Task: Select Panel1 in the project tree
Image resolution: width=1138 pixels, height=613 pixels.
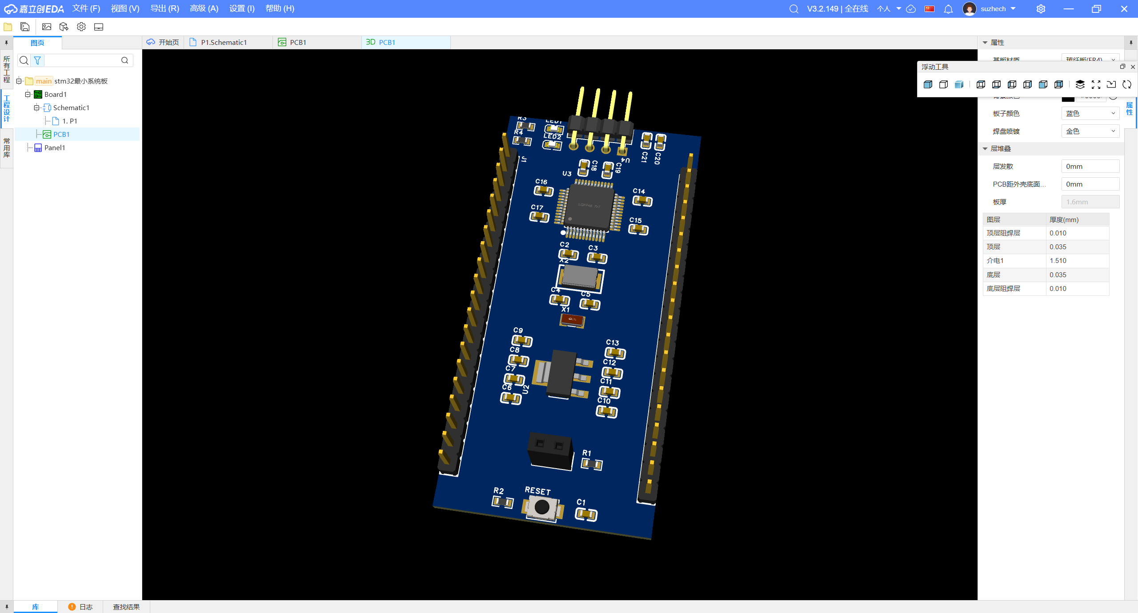Action: click(x=55, y=147)
